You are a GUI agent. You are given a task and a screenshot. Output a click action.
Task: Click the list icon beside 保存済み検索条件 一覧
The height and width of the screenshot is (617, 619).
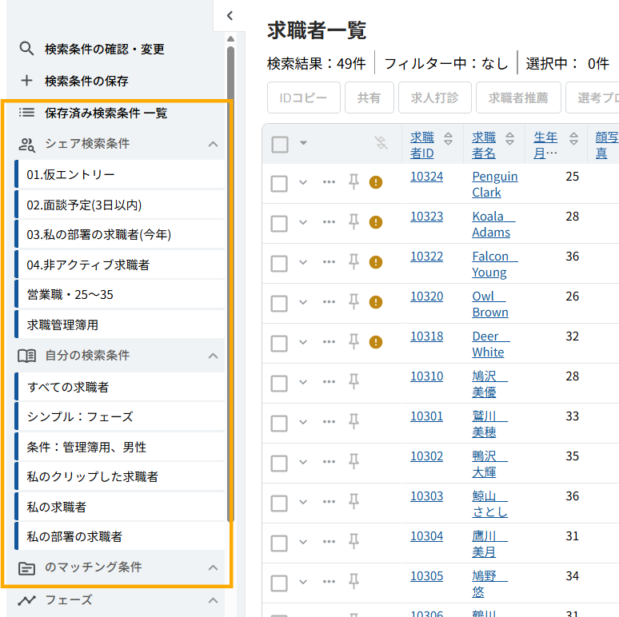(26, 113)
